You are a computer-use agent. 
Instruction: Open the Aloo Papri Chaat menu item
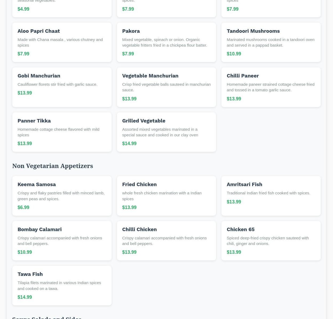click(39, 31)
